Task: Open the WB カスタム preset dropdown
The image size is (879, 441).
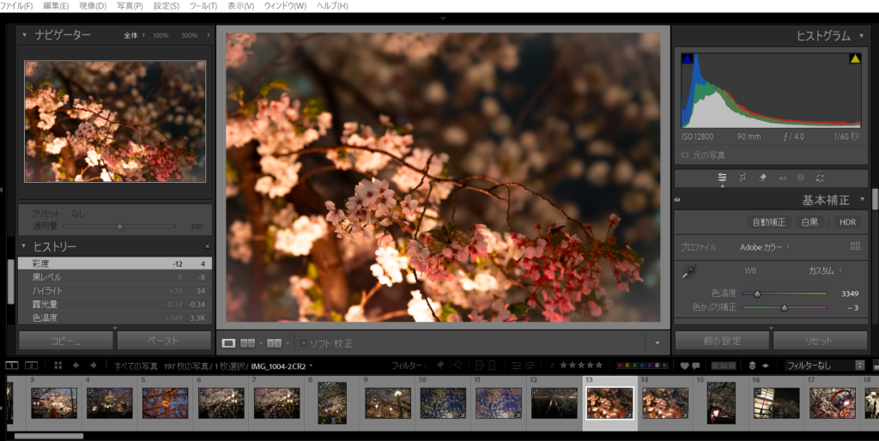Action: pyautogui.click(x=825, y=270)
